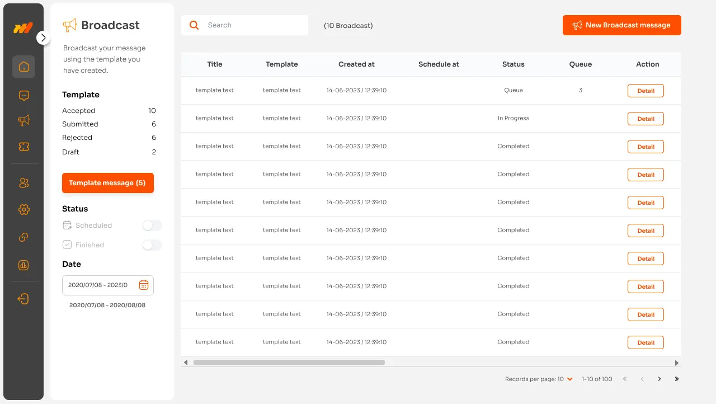716x404 pixels.
Task: Open the settings gear sidebar icon
Action: coord(23,210)
